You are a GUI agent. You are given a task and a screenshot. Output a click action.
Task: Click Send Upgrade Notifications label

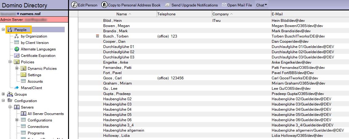pos(195,5)
